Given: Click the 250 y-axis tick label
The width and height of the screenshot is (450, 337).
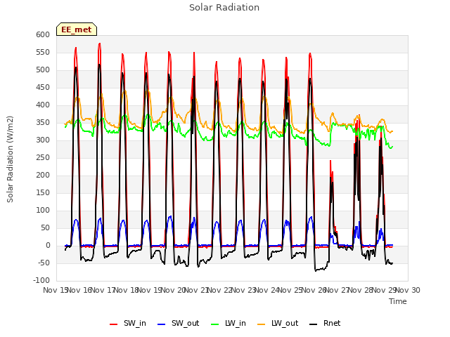Looking at the screenshot, I should pos(43,157).
